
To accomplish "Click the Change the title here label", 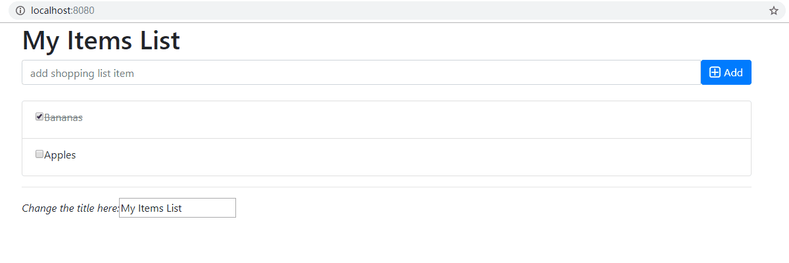I will 70,208.
